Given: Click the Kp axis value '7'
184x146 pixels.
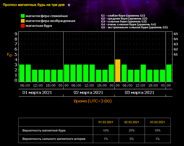Looking at the screenshot, I should tap(16, 44).
